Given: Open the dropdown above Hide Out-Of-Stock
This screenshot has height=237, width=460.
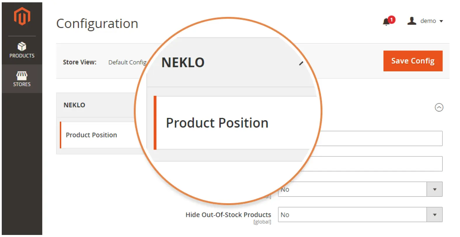Looking at the screenshot, I should click(360, 189).
